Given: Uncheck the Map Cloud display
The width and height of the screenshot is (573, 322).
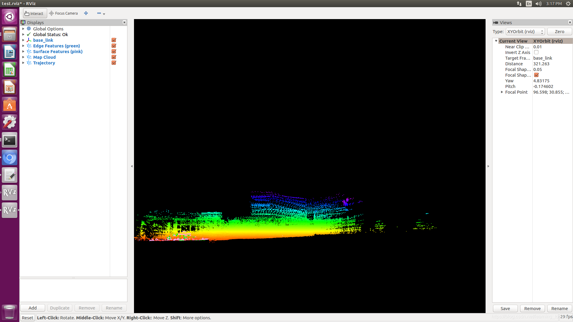Looking at the screenshot, I should [x=114, y=57].
